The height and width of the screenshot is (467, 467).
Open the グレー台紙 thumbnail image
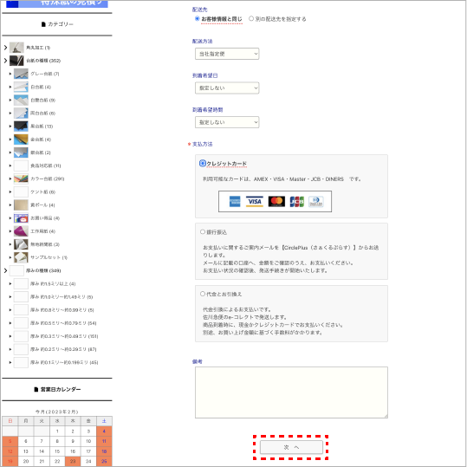(21, 74)
